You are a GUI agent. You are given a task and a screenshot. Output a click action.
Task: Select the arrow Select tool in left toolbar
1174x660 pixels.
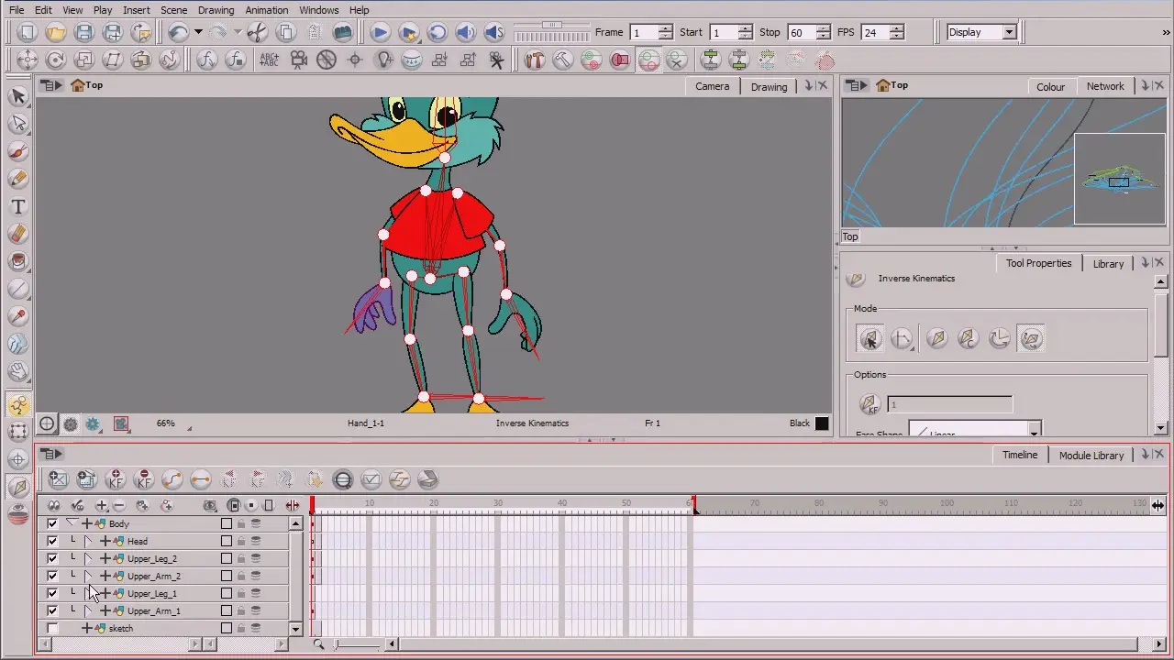pyautogui.click(x=17, y=96)
